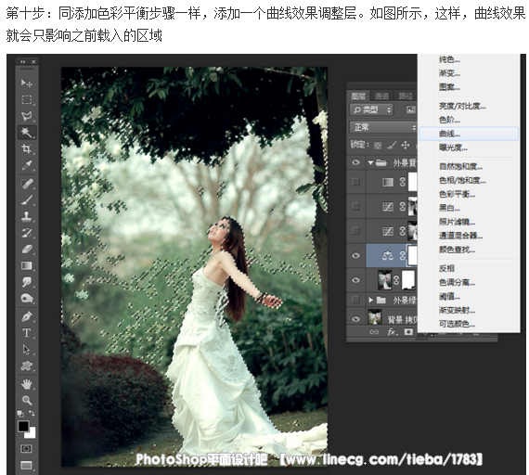Select the Path Selection tool
Viewport: 529px width, 475px height.
(x=26, y=350)
